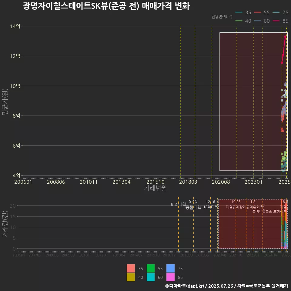This screenshot has height=291, width=291.
Task: Click the 200806 date label on the price chart
Action: coord(56,182)
